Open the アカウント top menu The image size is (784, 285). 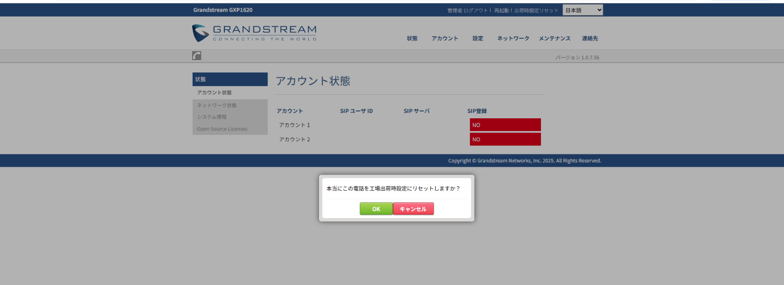click(445, 38)
